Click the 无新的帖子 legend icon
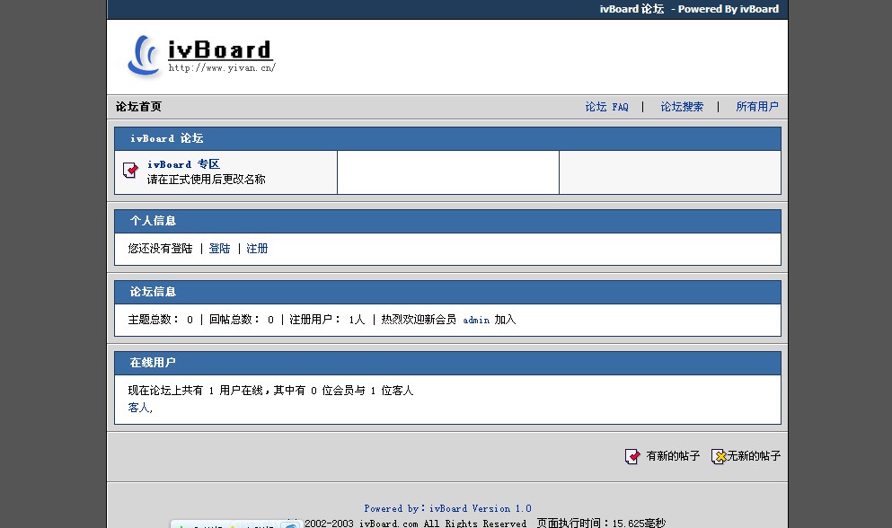Screen dimensions: 892x528 coord(719,456)
